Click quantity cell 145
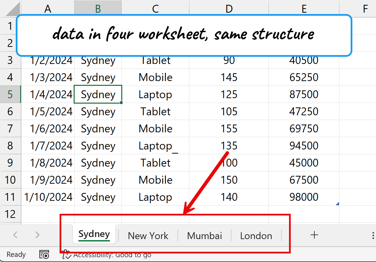Screen dimensions: 376x262 click(229, 77)
